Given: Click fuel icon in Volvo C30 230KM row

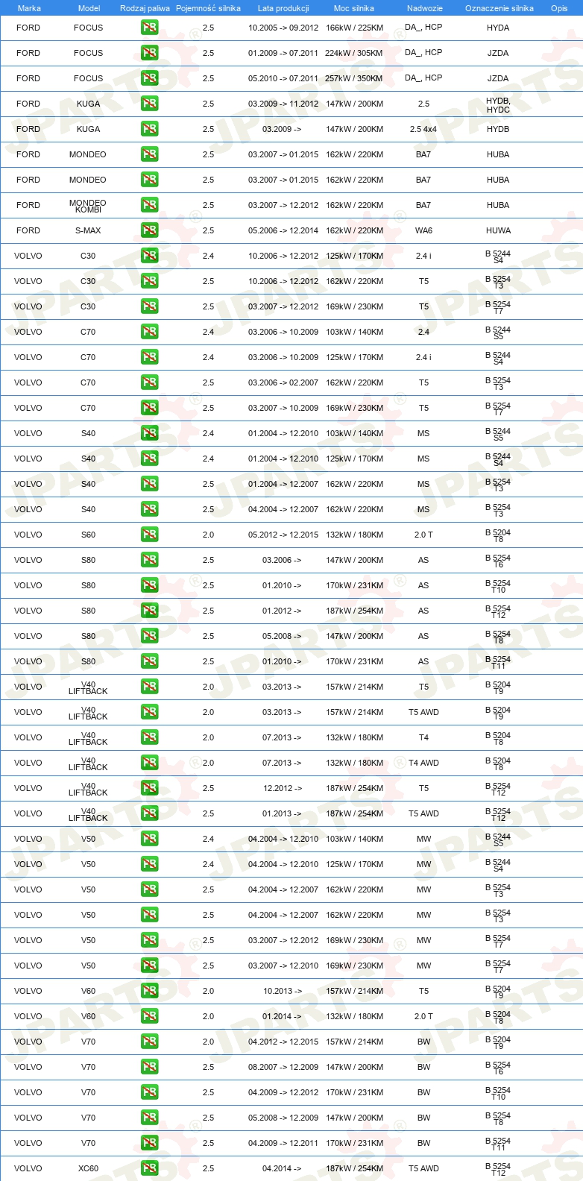Looking at the screenshot, I should coord(149,306).
